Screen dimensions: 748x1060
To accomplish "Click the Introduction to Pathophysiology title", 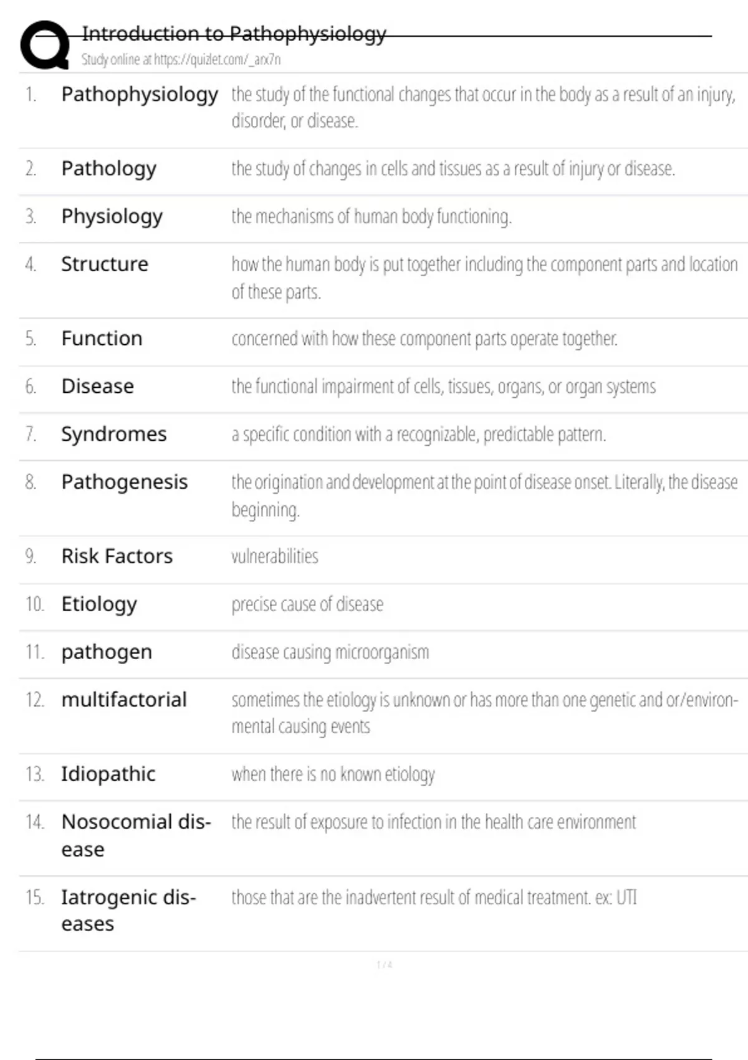I will click(234, 34).
